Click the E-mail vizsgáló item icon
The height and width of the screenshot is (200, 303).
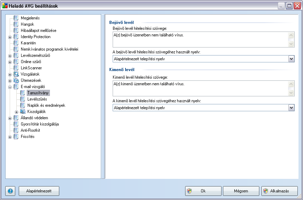pos(16,87)
